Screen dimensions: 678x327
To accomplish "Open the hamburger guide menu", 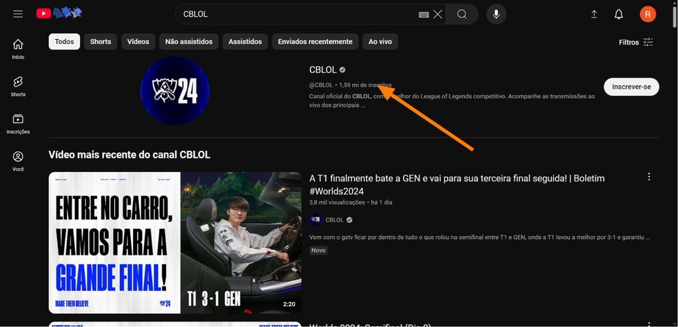I will point(18,14).
